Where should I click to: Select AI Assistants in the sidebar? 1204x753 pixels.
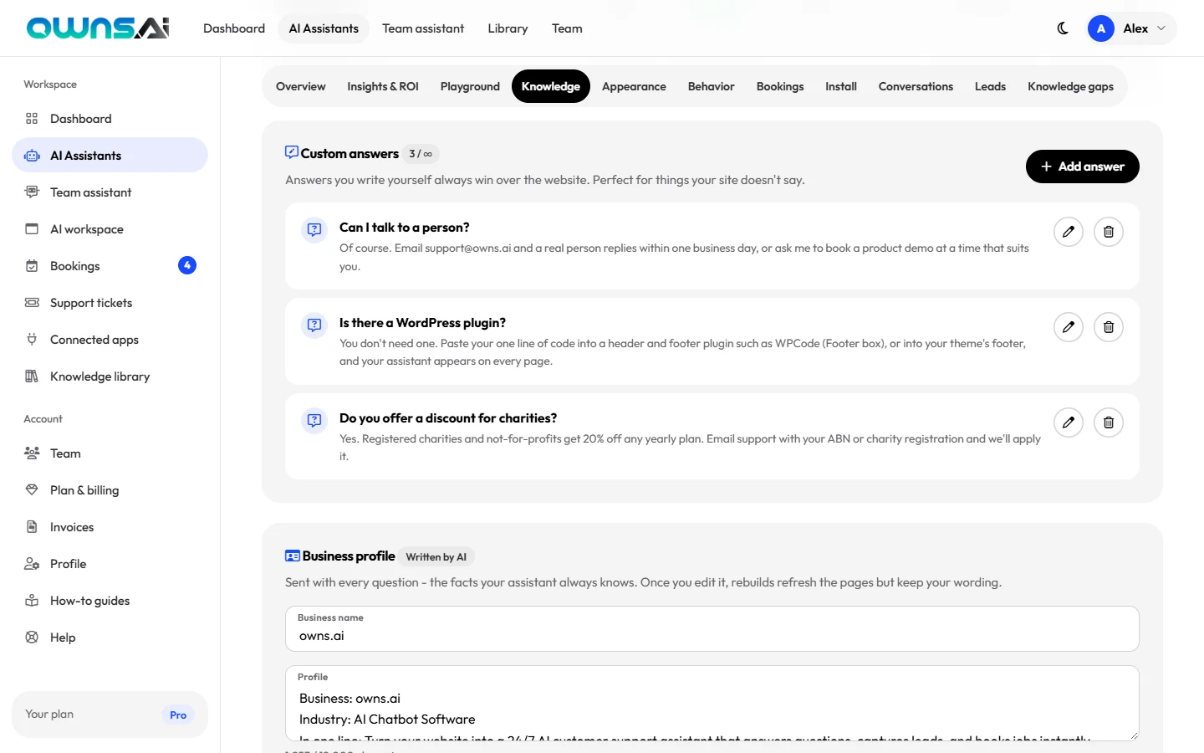pyautogui.click(x=110, y=156)
